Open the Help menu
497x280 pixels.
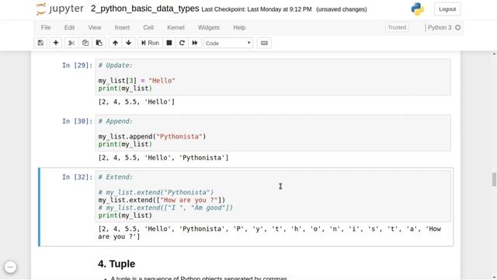pos(239,28)
